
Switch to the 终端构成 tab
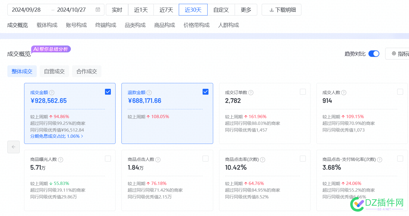click(x=106, y=25)
